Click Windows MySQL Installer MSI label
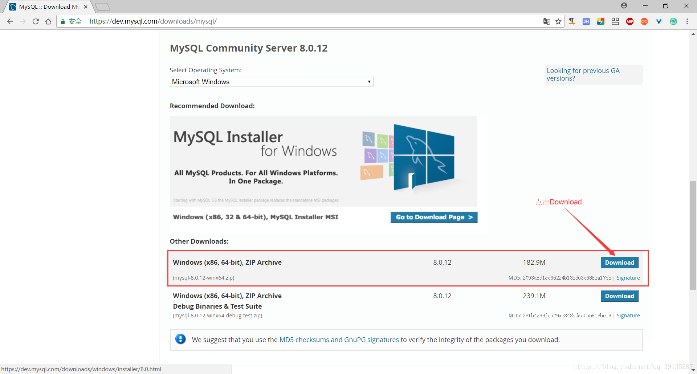697x374 pixels. [x=256, y=217]
